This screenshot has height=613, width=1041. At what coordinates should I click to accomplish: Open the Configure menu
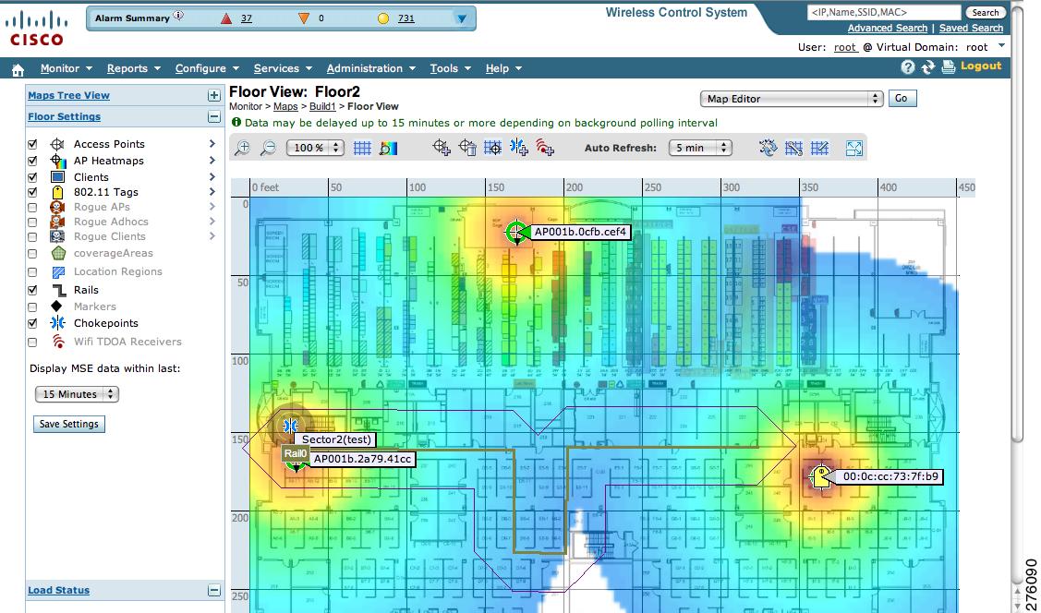coord(207,68)
